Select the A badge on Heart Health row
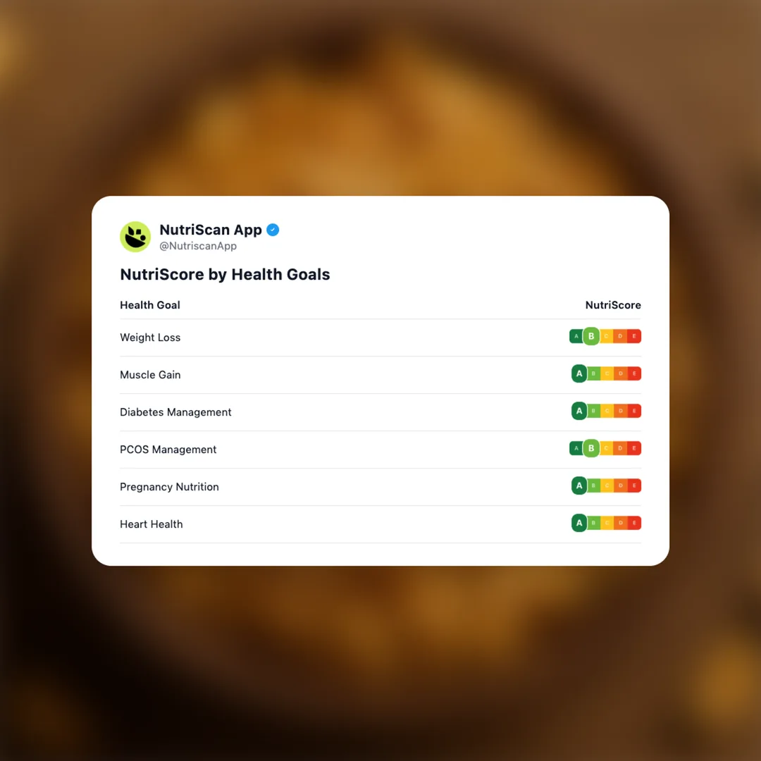Viewport: 761px width, 761px height. (579, 523)
